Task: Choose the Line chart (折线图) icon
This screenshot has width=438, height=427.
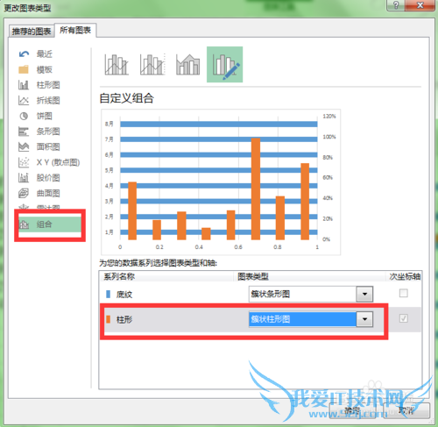Action: click(24, 101)
